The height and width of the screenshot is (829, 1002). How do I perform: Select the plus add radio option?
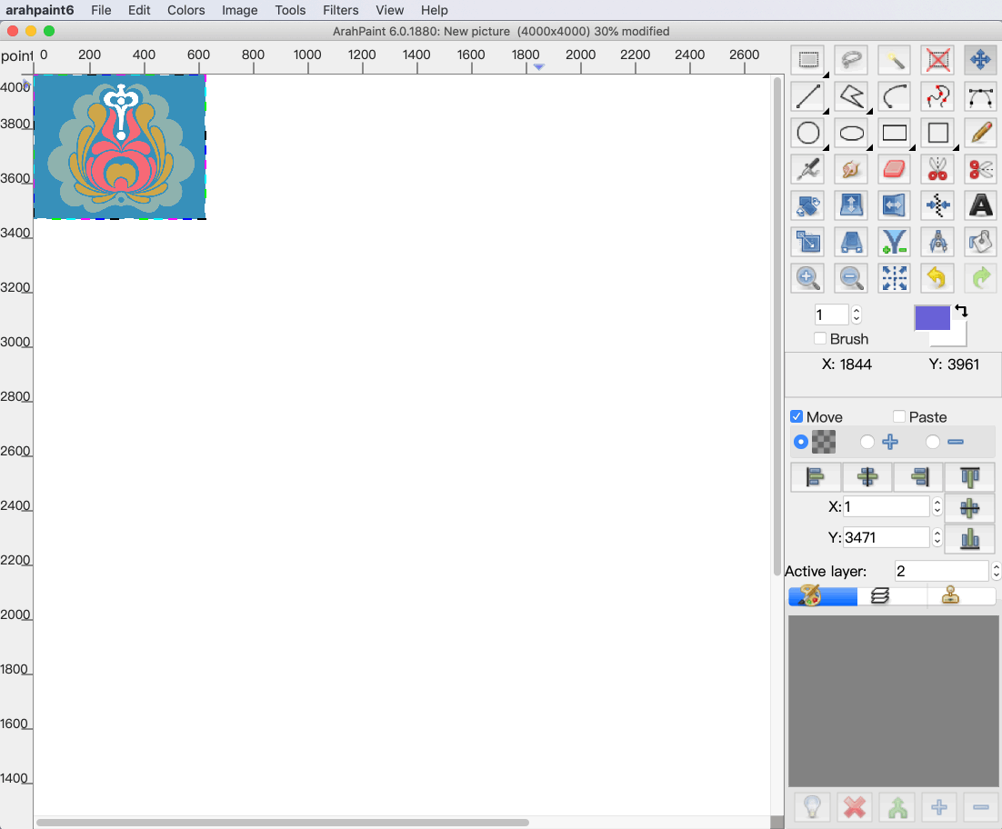[867, 442]
